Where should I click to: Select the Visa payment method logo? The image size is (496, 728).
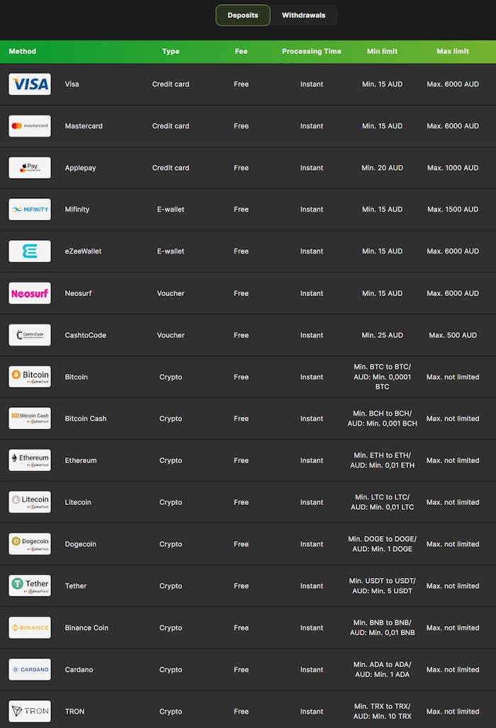click(29, 84)
